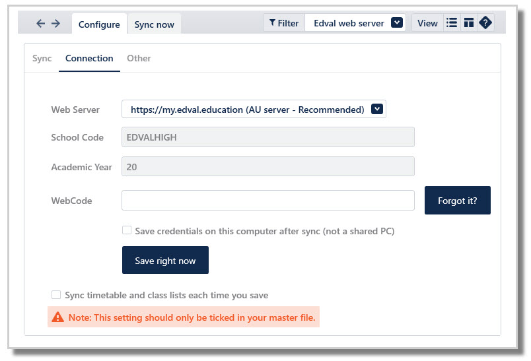The width and height of the screenshot is (531, 361).
Task: Open help diamond question mark icon
Action: point(485,22)
